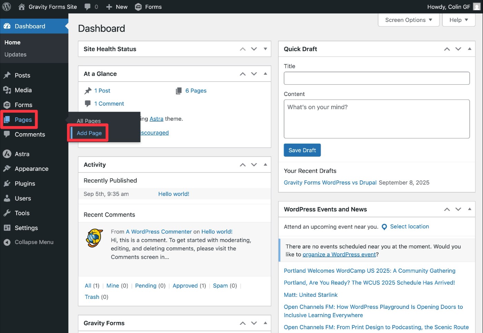Open the Hello world! post link in Activity
This screenshot has width=483, height=333.
pyautogui.click(x=174, y=194)
